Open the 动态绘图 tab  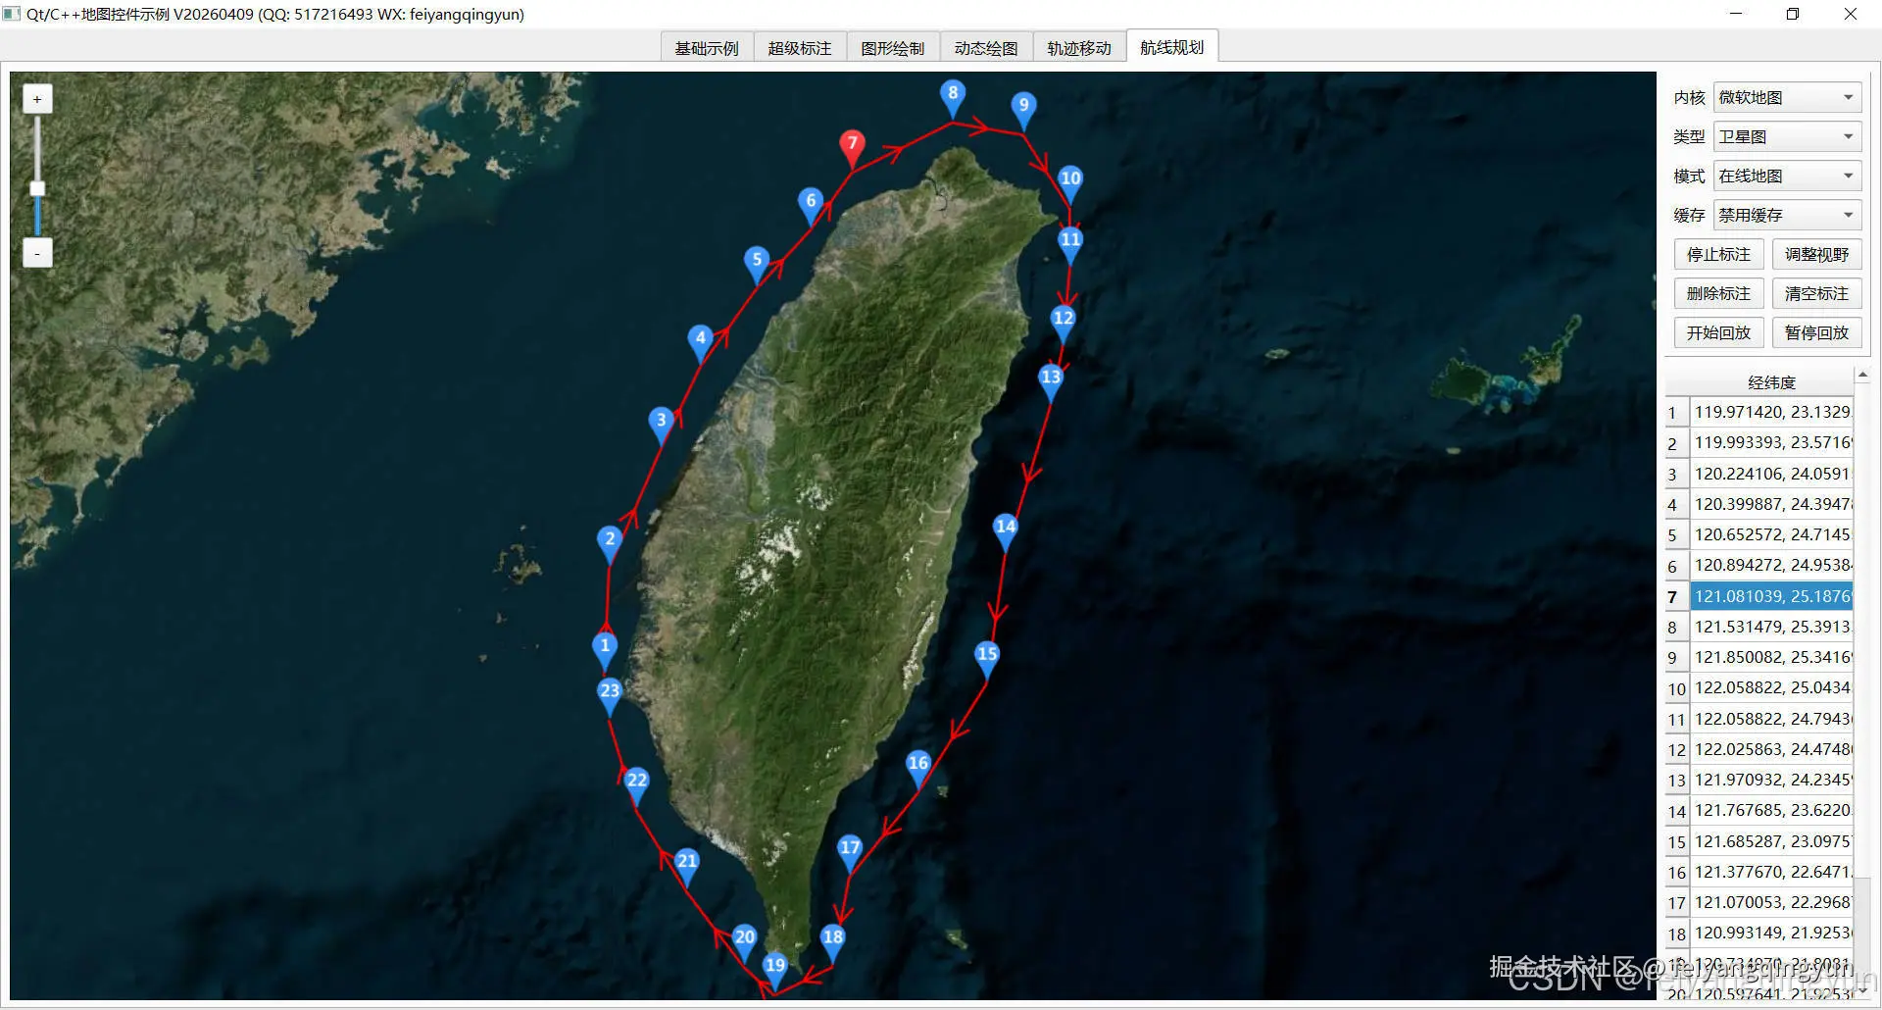(986, 48)
